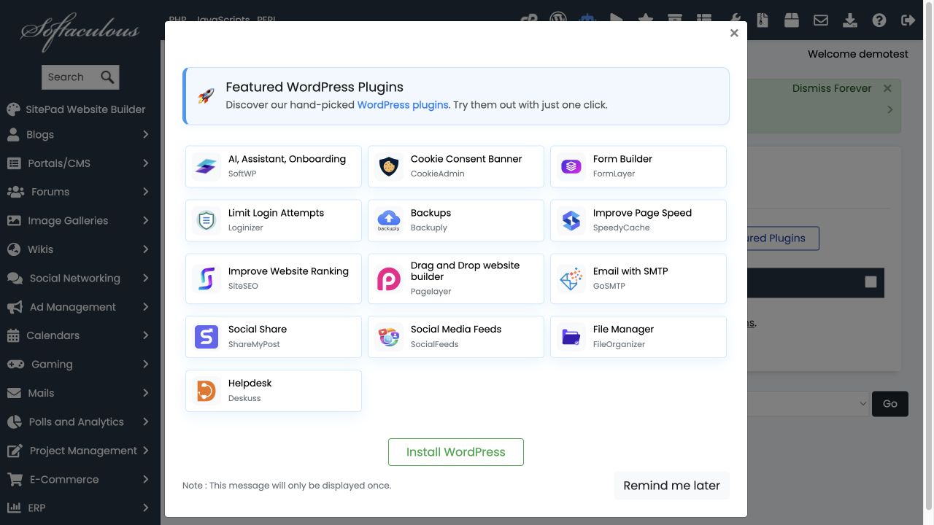Open the wrench settings icon in toolbar
Viewport: 934px width, 525px height.
coord(735,20)
